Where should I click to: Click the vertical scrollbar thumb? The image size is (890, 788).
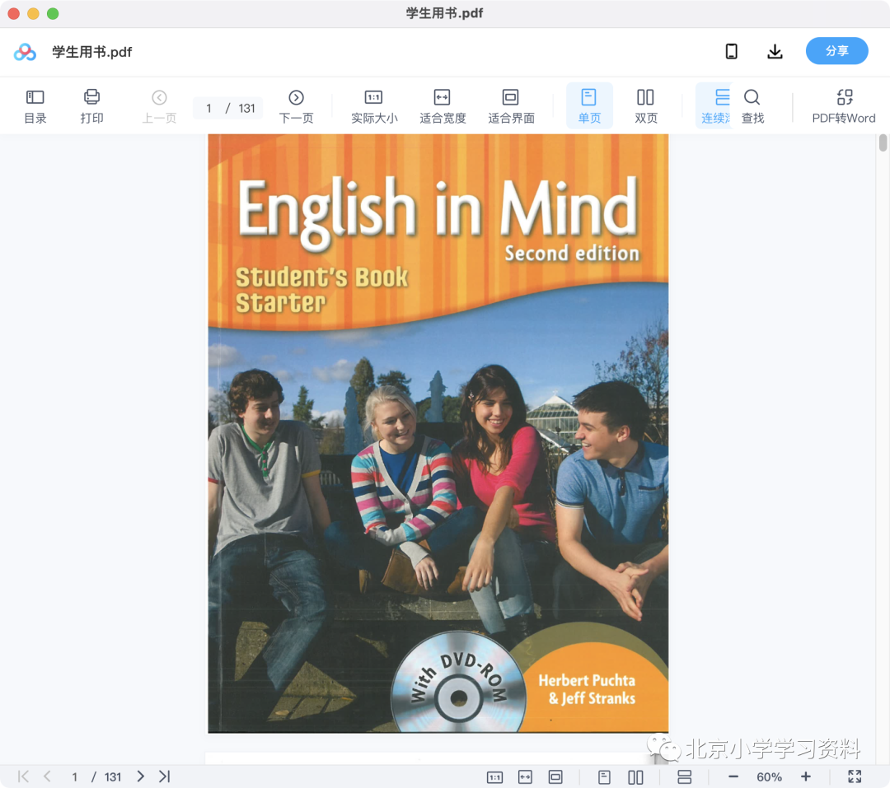click(883, 142)
